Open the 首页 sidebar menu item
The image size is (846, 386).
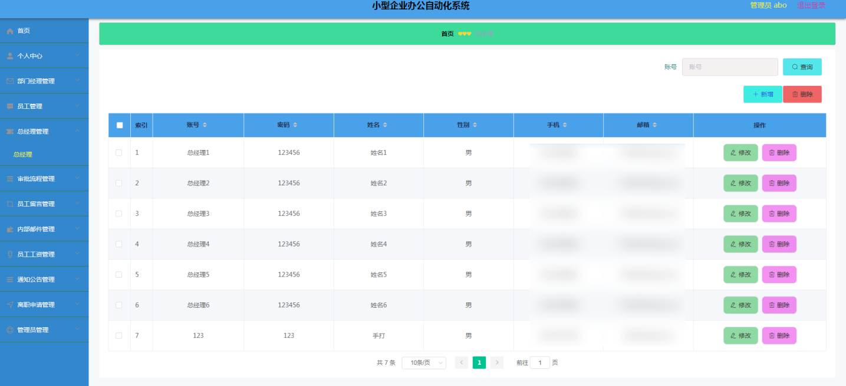(x=44, y=31)
